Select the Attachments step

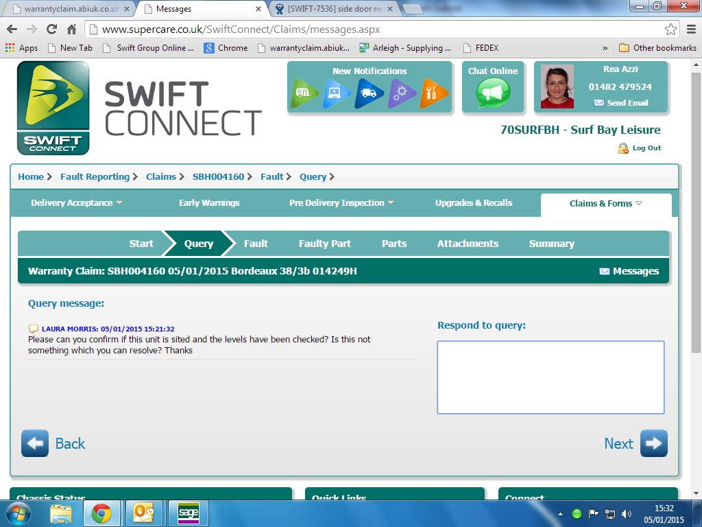(x=468, y=244)
